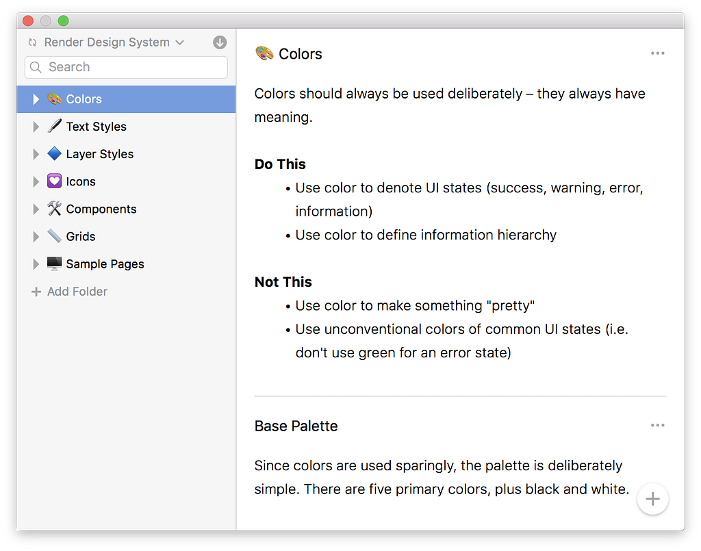Expand the Sample Pages disclosure triangle

pyautogui.click(x=36, y=264)
